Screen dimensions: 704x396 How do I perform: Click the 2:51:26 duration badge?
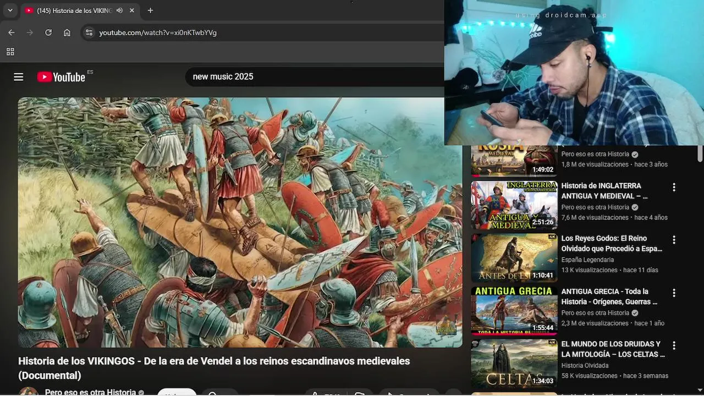pos(543,222)
